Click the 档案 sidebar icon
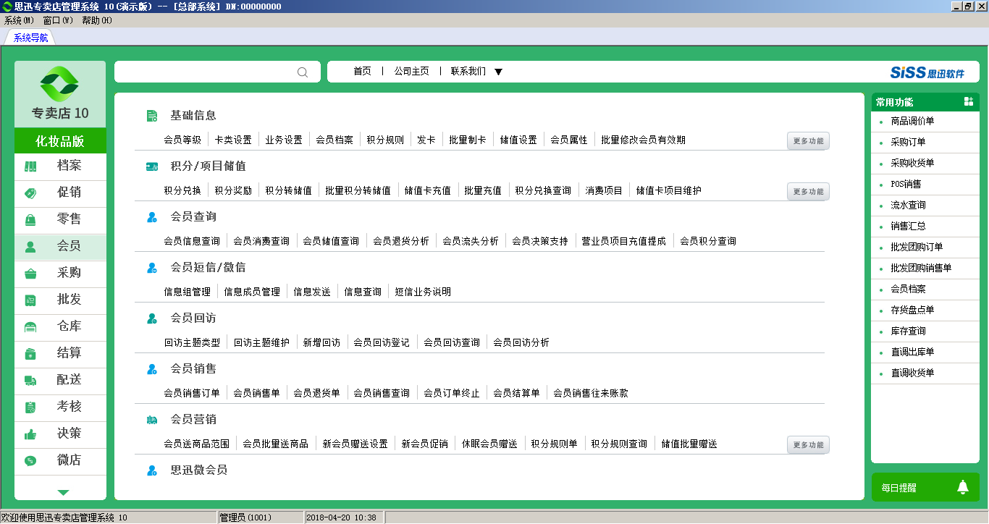The width and height of the screenshot is (989, 524). pyautogui.click(x=30, y=166)
